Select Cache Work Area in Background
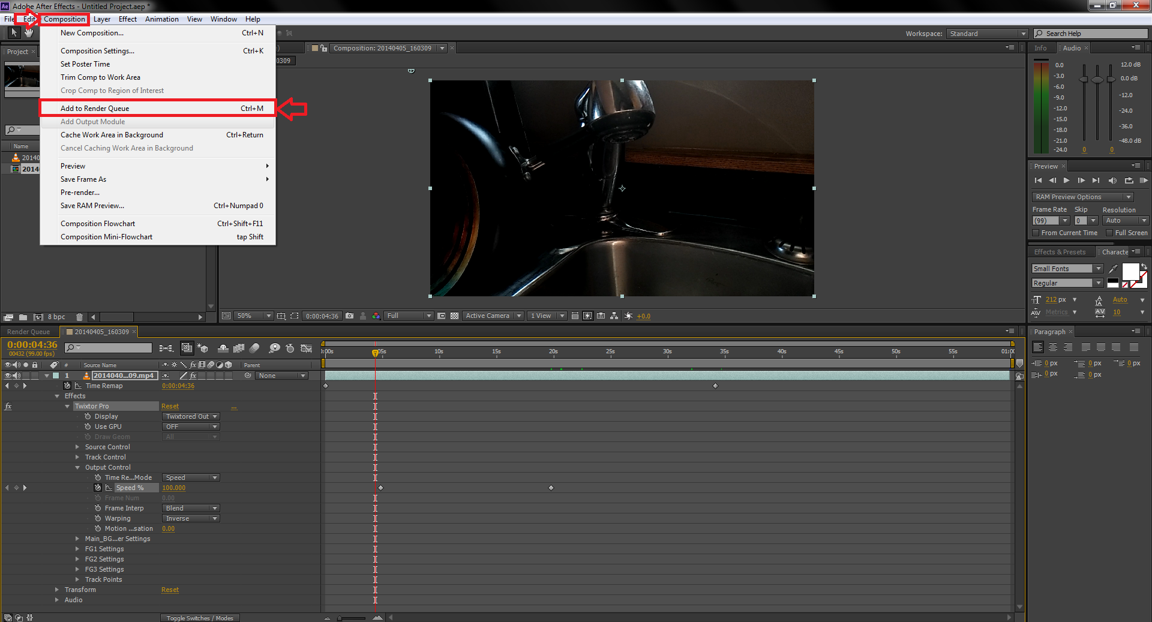 tap(112, 135)
